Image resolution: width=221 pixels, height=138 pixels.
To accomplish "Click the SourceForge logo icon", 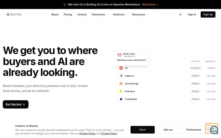I will 121,84.
